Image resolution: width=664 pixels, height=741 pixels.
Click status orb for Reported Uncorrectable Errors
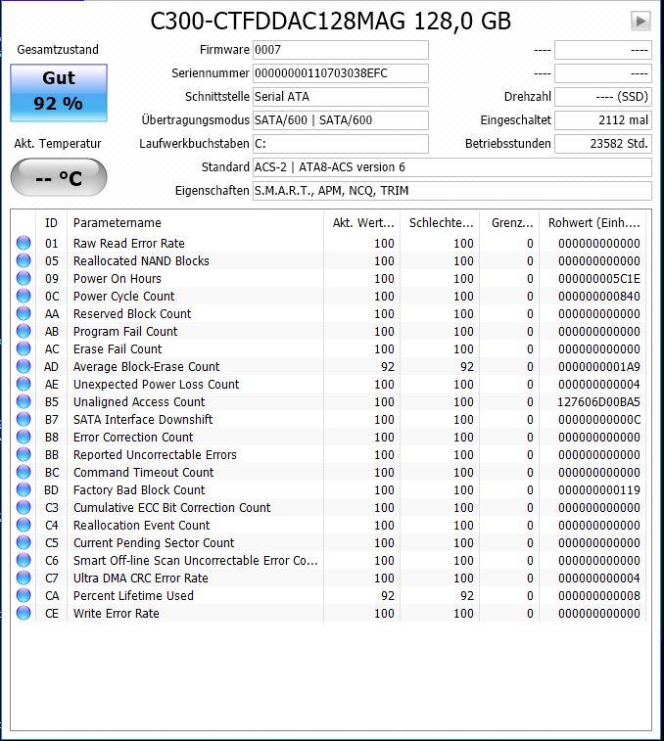(24, 454)
